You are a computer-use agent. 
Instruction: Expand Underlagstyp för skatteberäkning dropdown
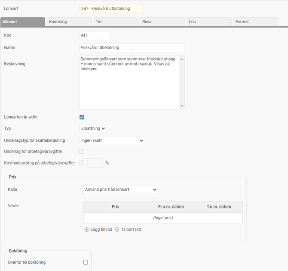coord(112,140)
